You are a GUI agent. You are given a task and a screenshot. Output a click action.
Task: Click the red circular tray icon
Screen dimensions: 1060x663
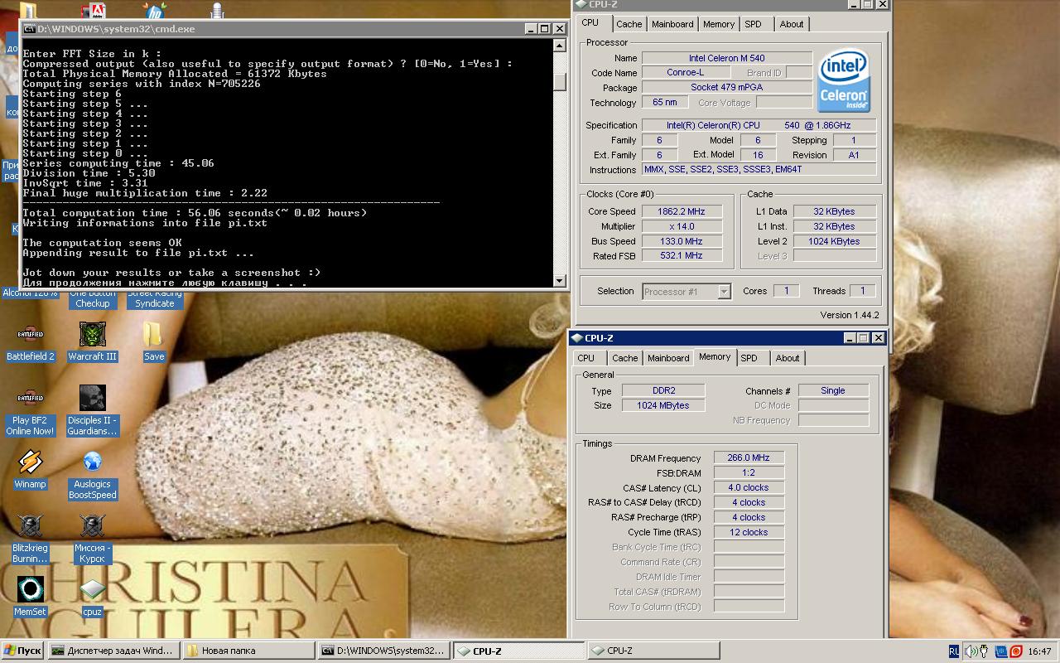coord(1015,651)
